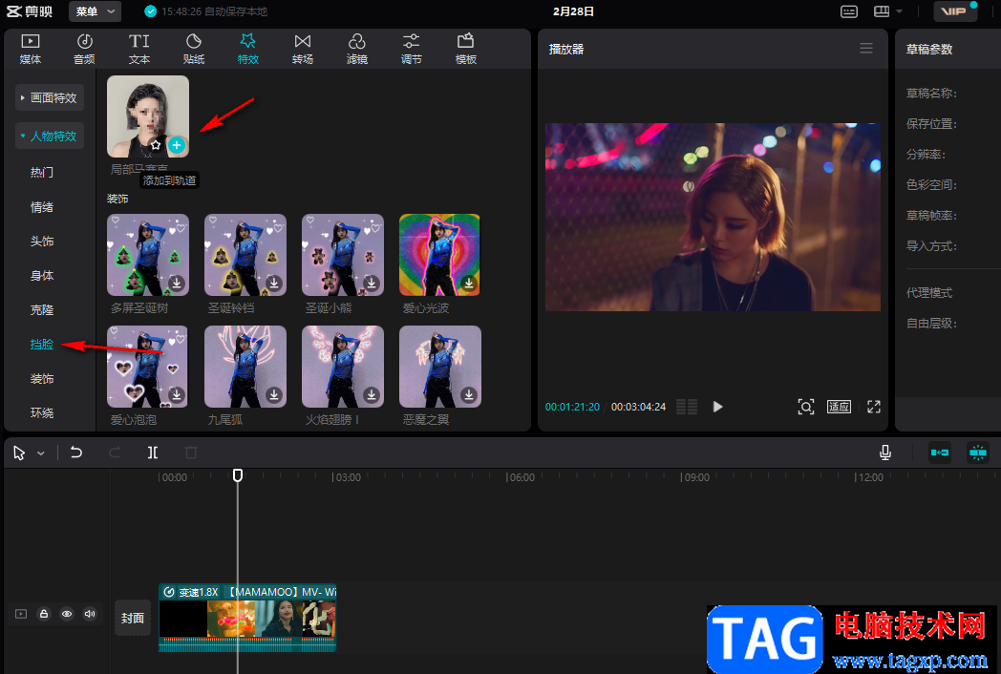The height and width of the screenshot is (674, 1001).
Task: Open the keyboard shortcuts icon
Action: (x=849, y=11)
